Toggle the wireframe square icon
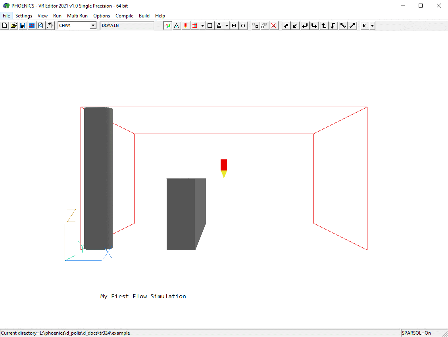The height and width of the screenshot is (337, 448). [x=210, y=26]
